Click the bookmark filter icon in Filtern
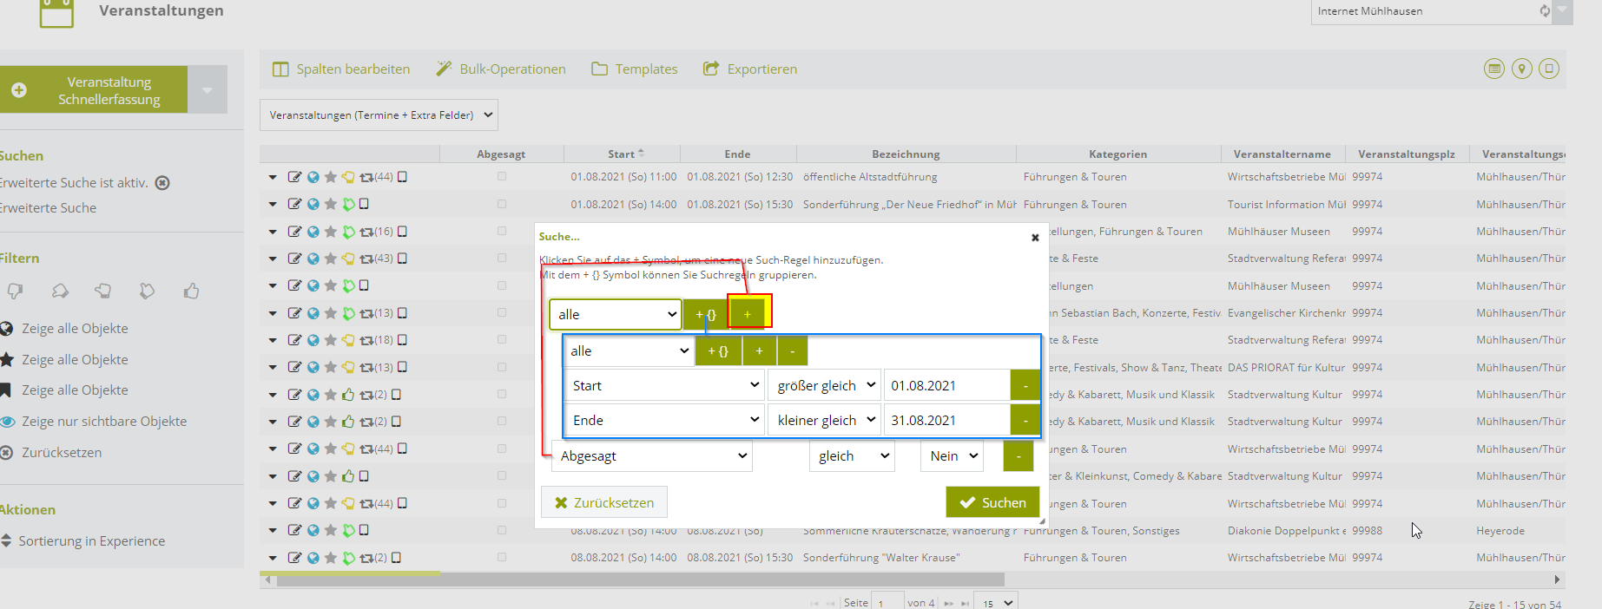 pyautogui.click(x=5, y=390)
